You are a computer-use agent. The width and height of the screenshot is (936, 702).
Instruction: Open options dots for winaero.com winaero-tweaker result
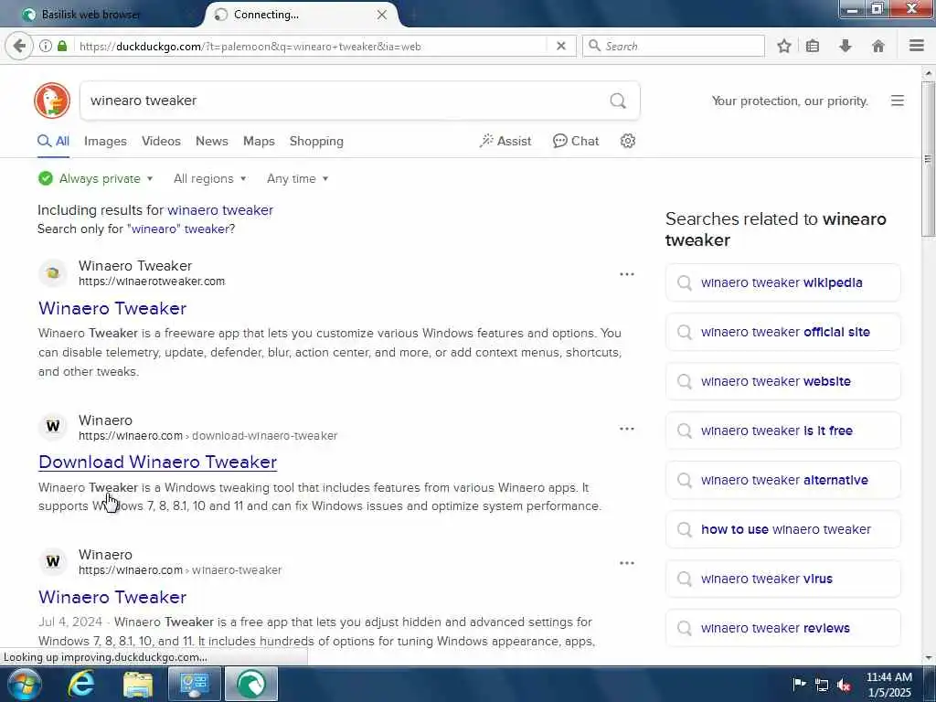coord(627,563)
